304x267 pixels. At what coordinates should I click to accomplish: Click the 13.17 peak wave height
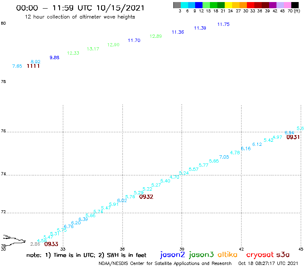click(x=93, y=49)
